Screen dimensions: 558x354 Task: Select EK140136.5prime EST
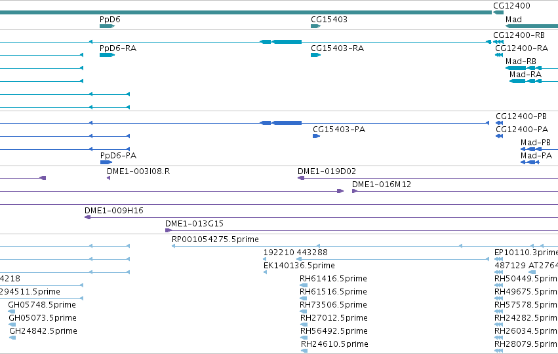[265, 272]
